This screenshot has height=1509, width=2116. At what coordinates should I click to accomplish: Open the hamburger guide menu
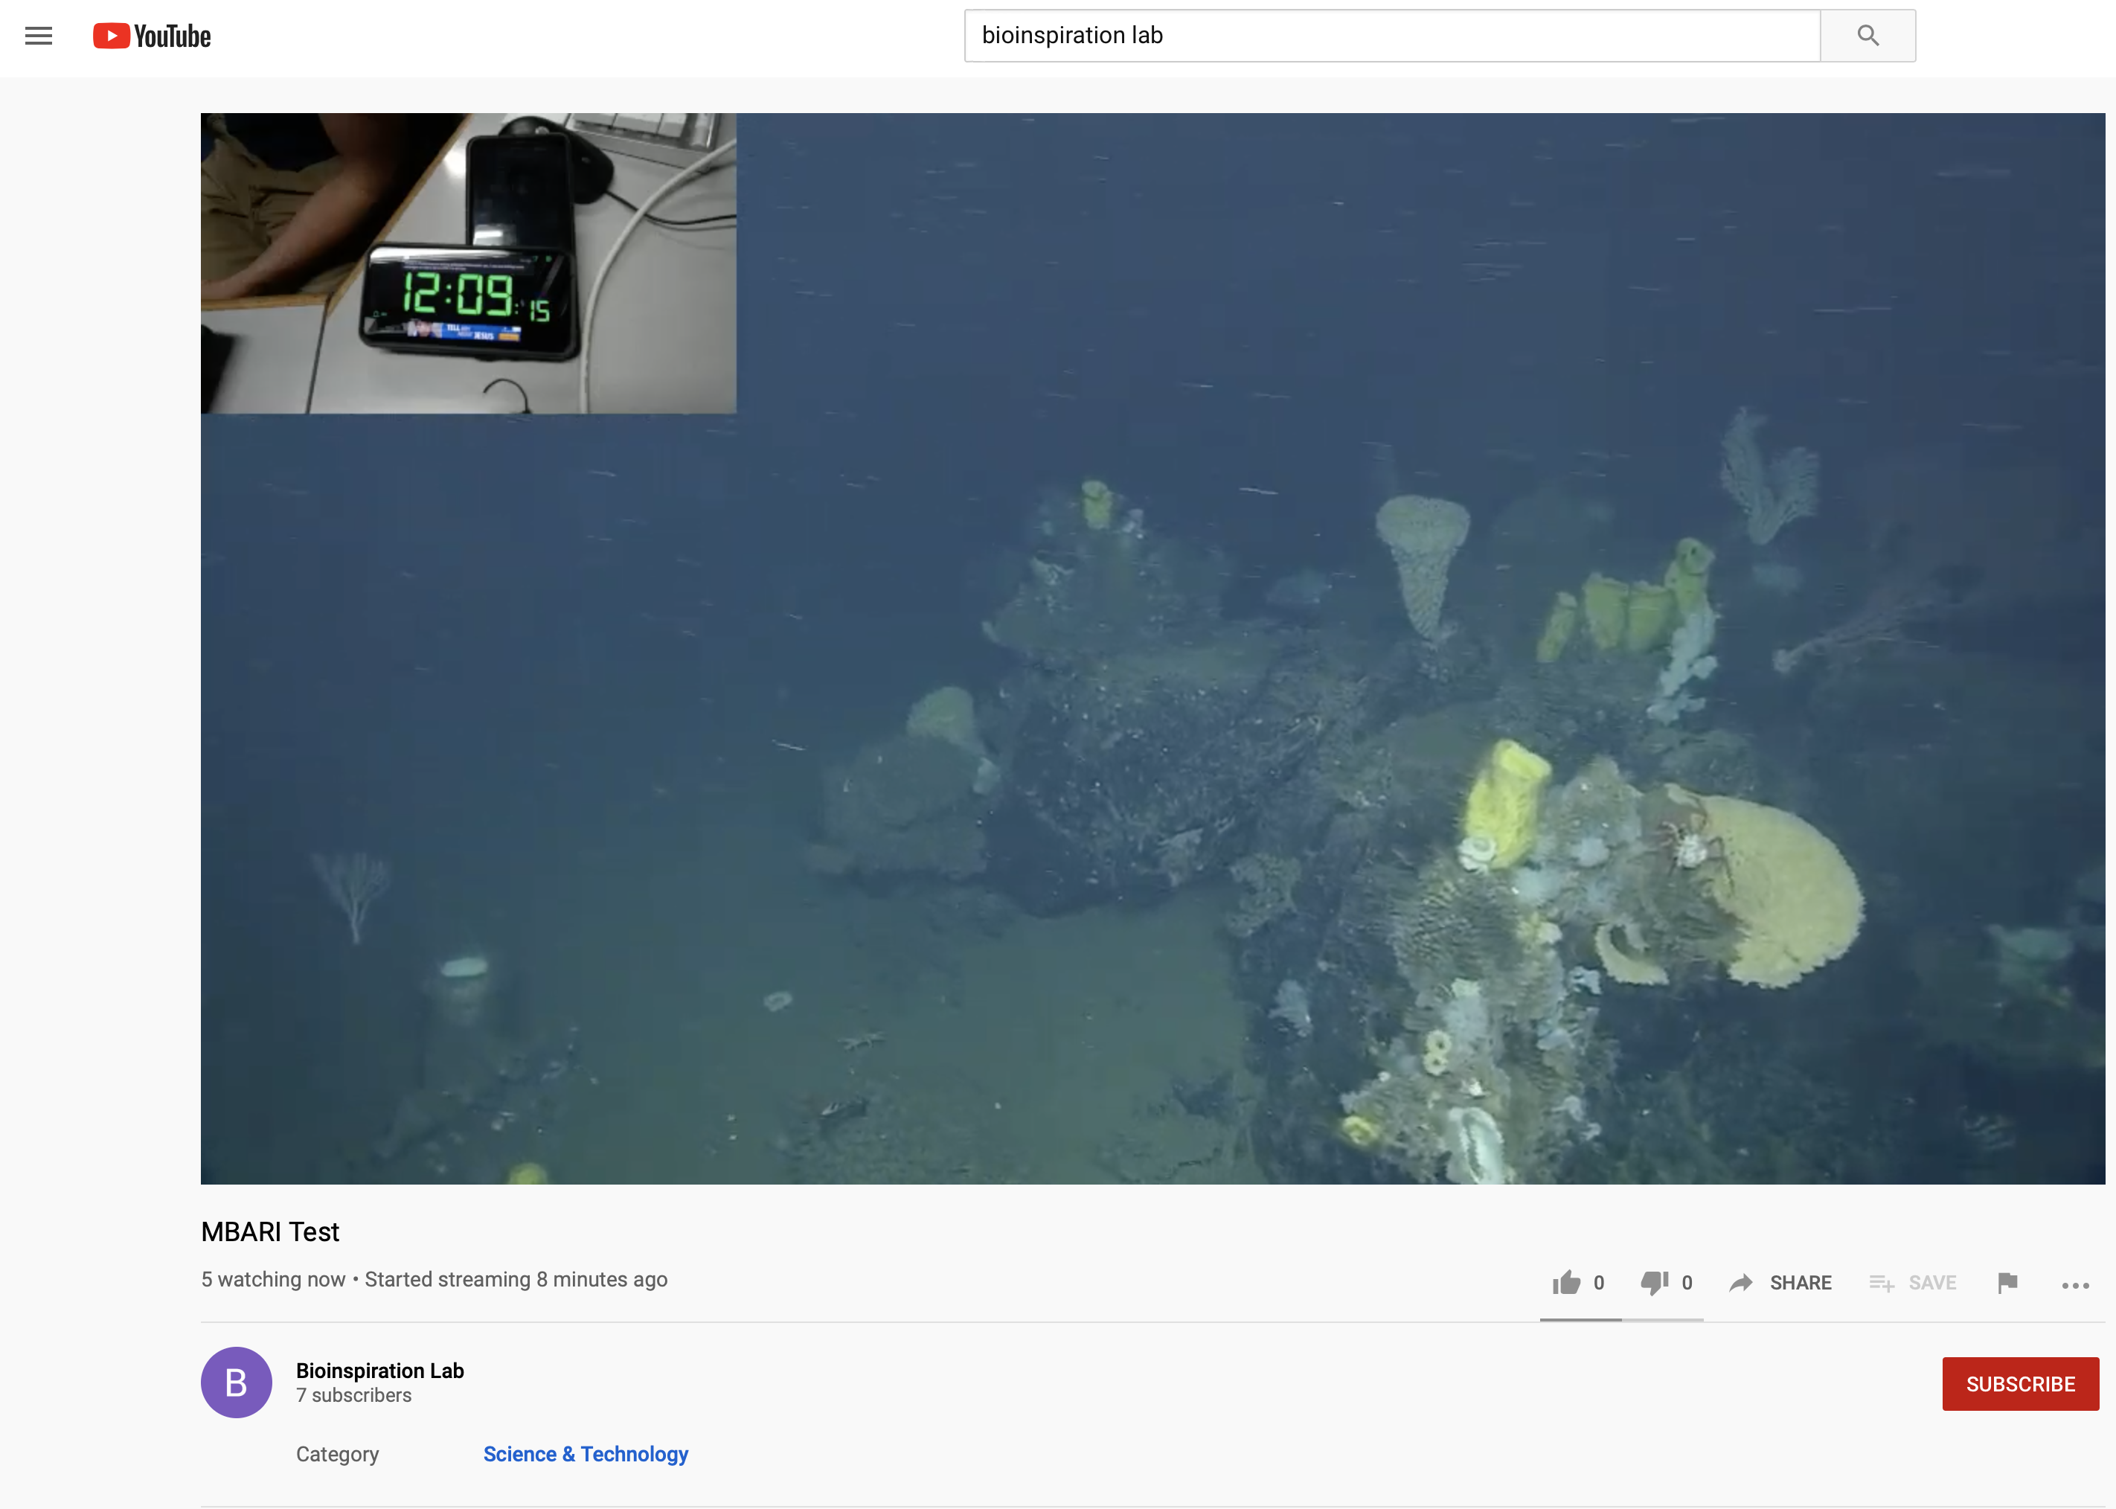38,36
